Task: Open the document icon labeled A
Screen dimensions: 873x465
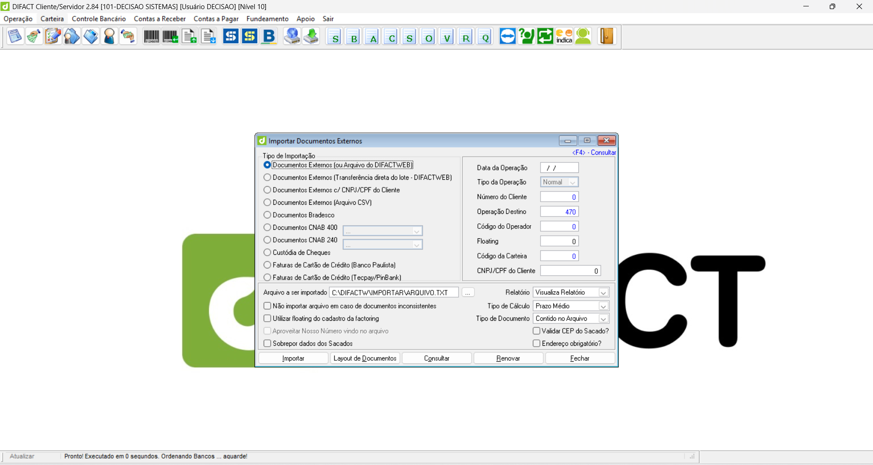Action: 373,36
